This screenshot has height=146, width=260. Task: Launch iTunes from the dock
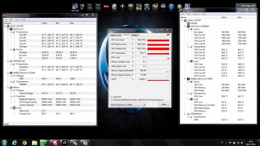(x=171, y=6)
